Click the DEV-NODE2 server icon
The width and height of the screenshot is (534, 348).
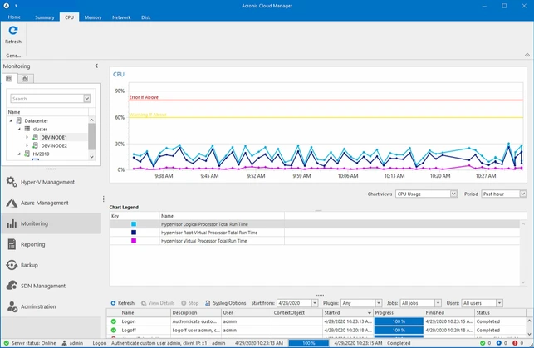point(35,145)
